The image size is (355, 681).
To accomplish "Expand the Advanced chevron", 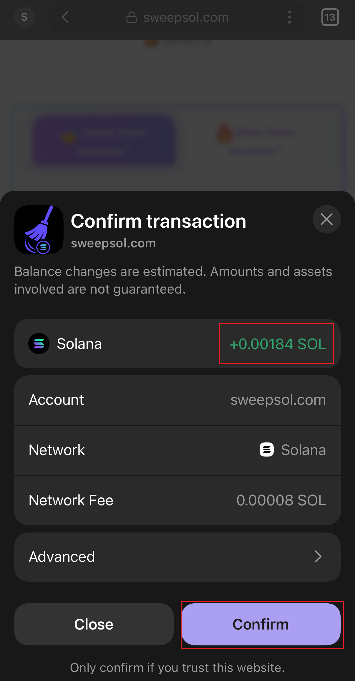I will [x=318, y=557].
